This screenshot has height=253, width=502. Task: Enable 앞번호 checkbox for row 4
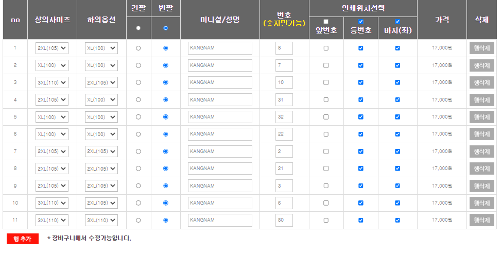pyautogui.click(x=326, y=100)
